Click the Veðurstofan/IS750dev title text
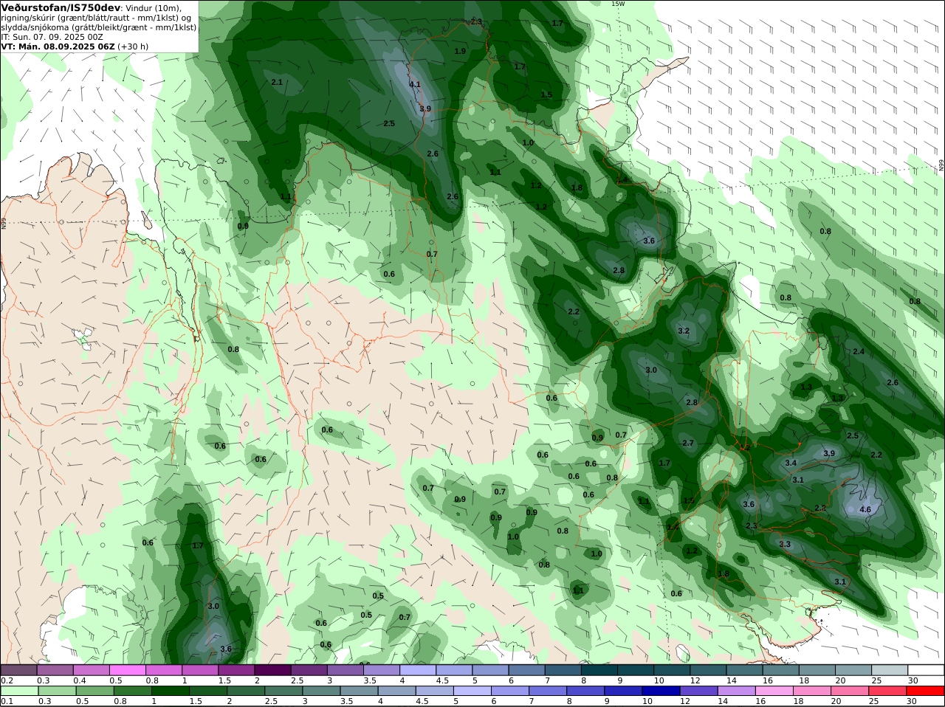945x707 pixels. (x=56, y=7)
